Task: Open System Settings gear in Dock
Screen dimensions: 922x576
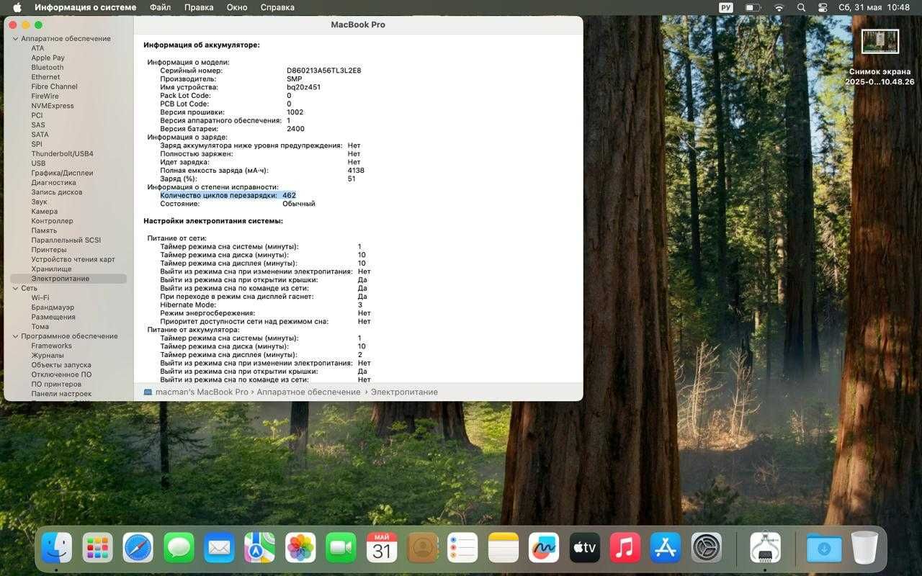Action: coord(707,548)
